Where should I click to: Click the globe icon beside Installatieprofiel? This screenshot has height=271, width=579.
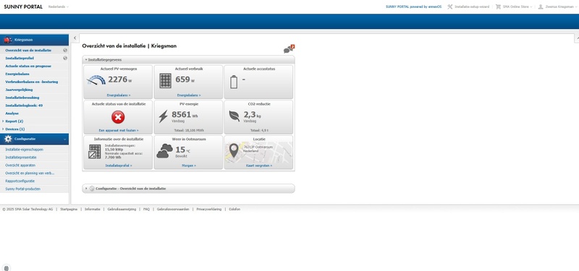(65, 58)
